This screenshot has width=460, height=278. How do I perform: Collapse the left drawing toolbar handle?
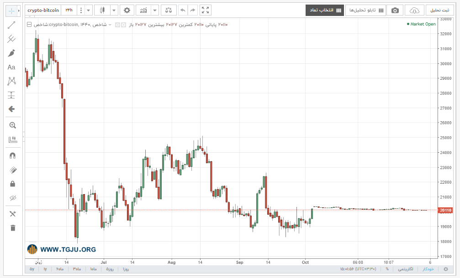pyautogui.click(x=24, y=137)
